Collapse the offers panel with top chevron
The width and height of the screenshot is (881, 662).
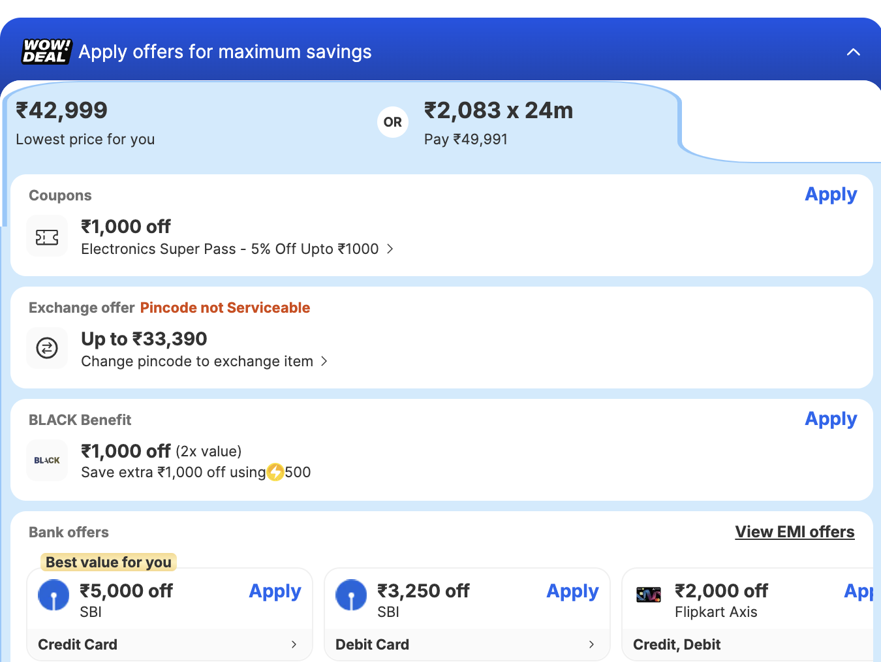[853, 52]
